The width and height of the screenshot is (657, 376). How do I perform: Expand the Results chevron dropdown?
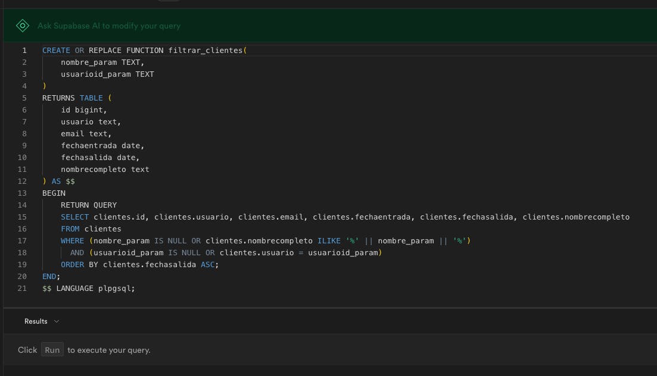point(57,321)
